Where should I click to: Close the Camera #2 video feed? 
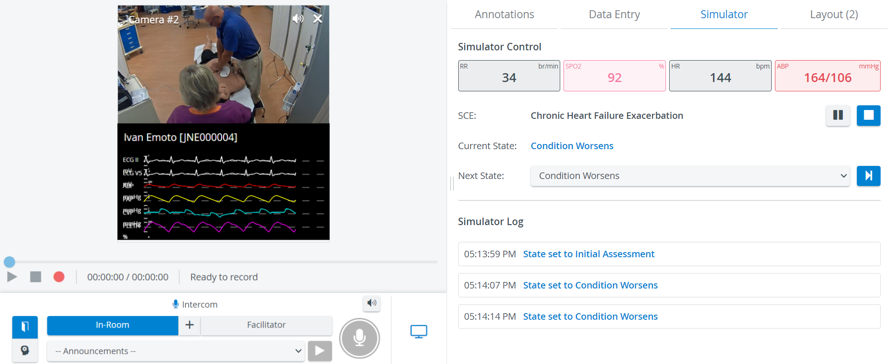(x=318, y=19)
